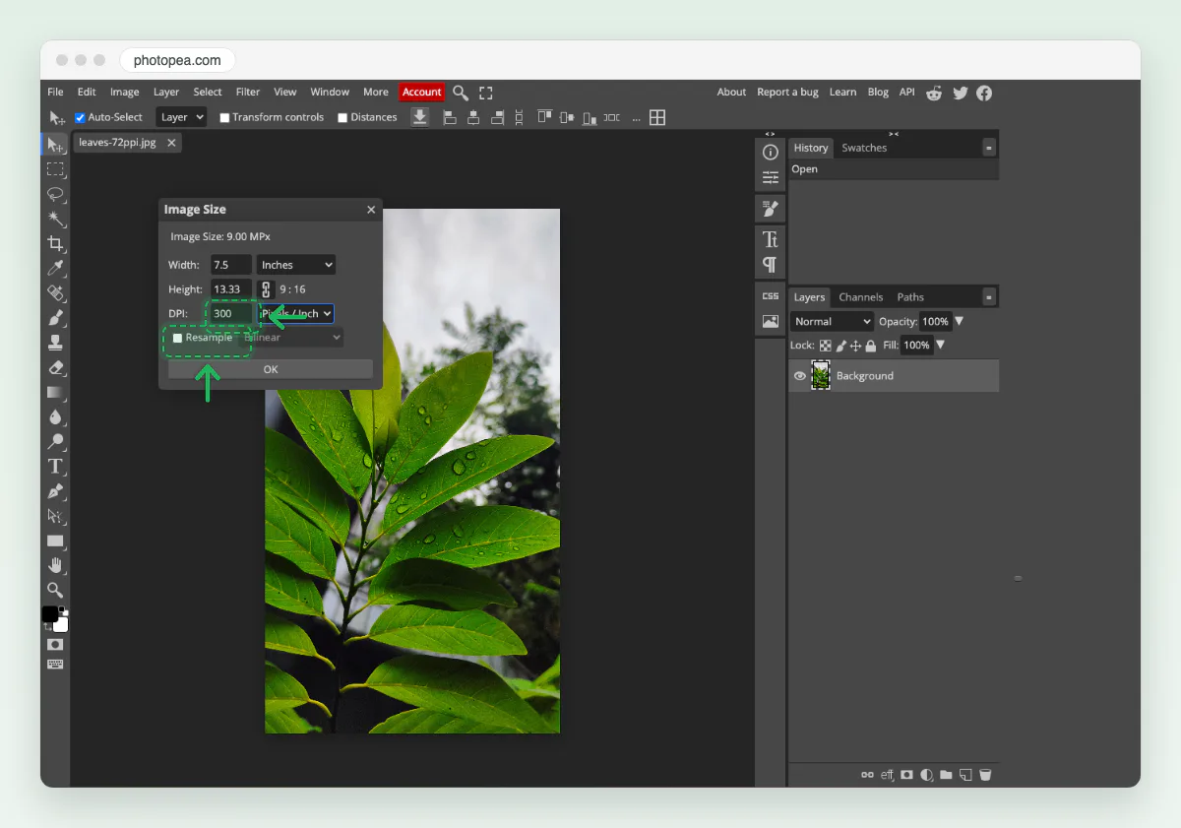1181x828 pixels.
Task: Select the Eraser tool
Action: click(55, 367)
